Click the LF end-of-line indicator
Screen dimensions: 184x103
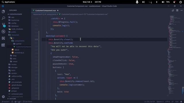(x=172, y=102)
